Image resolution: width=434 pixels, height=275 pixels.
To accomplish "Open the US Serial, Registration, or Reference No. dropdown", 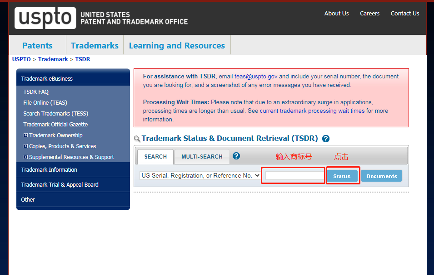I will (x=200, y=175).
